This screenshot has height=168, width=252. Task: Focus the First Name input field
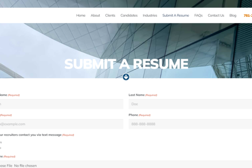[62, 104]
